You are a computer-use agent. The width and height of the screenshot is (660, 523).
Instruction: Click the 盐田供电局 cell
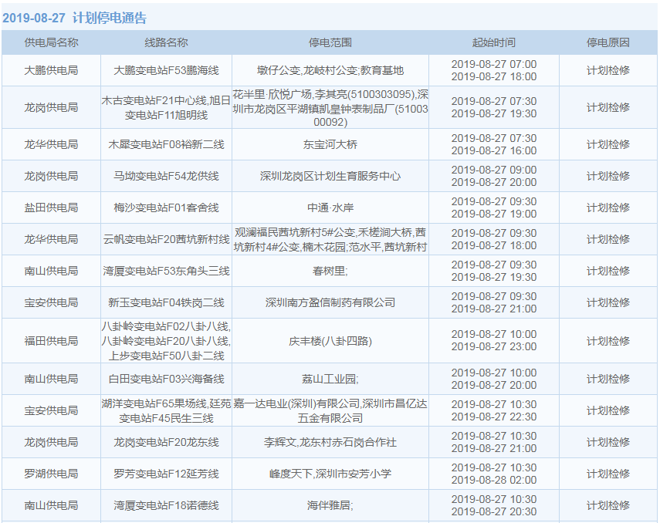tap(51, 208)
